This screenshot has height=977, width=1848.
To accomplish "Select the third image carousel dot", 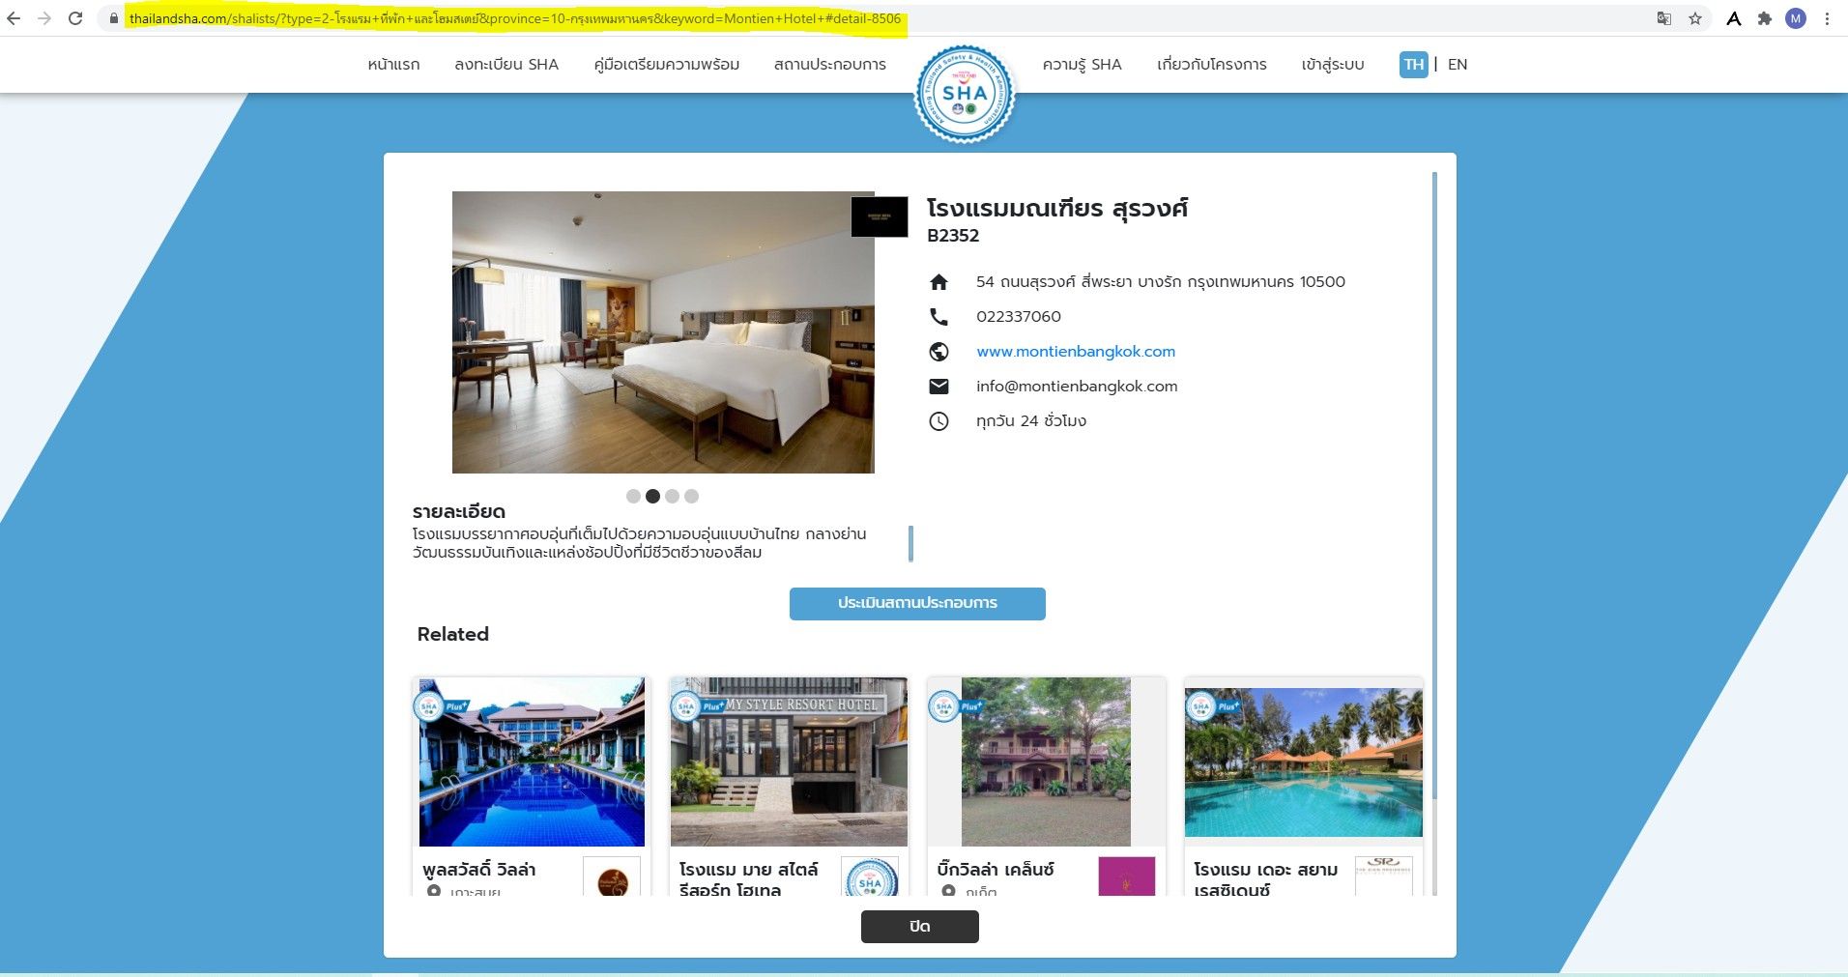I will 672,497.
